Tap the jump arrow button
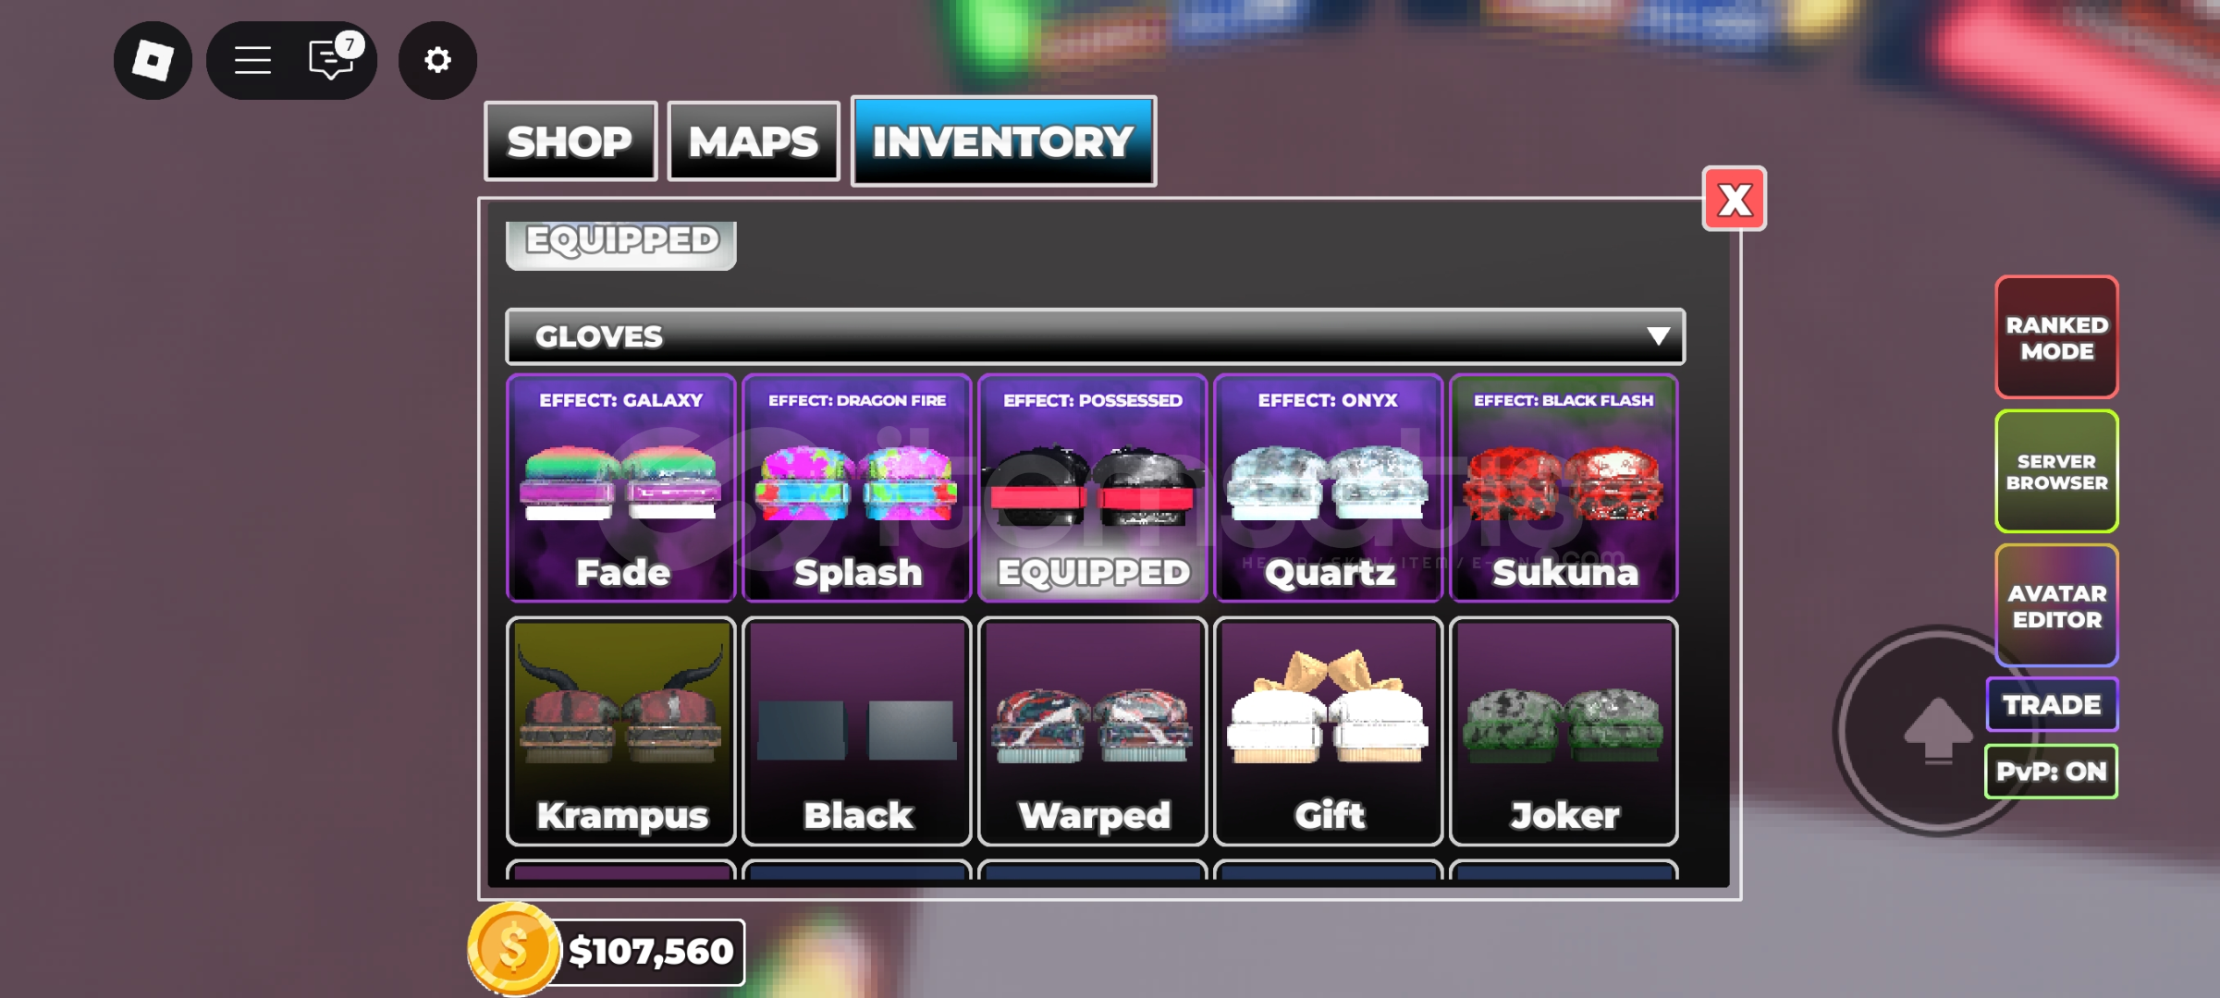 point(1937,731)
